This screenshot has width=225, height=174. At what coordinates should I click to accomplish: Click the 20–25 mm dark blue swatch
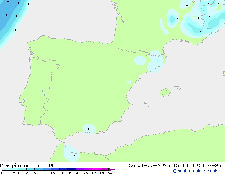pyautogui.click(x=64, y=169)
